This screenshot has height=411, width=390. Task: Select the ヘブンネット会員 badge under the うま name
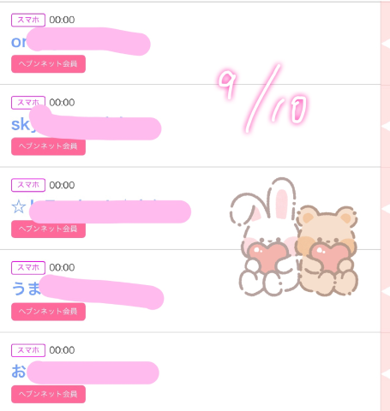[x=48, y=312]
